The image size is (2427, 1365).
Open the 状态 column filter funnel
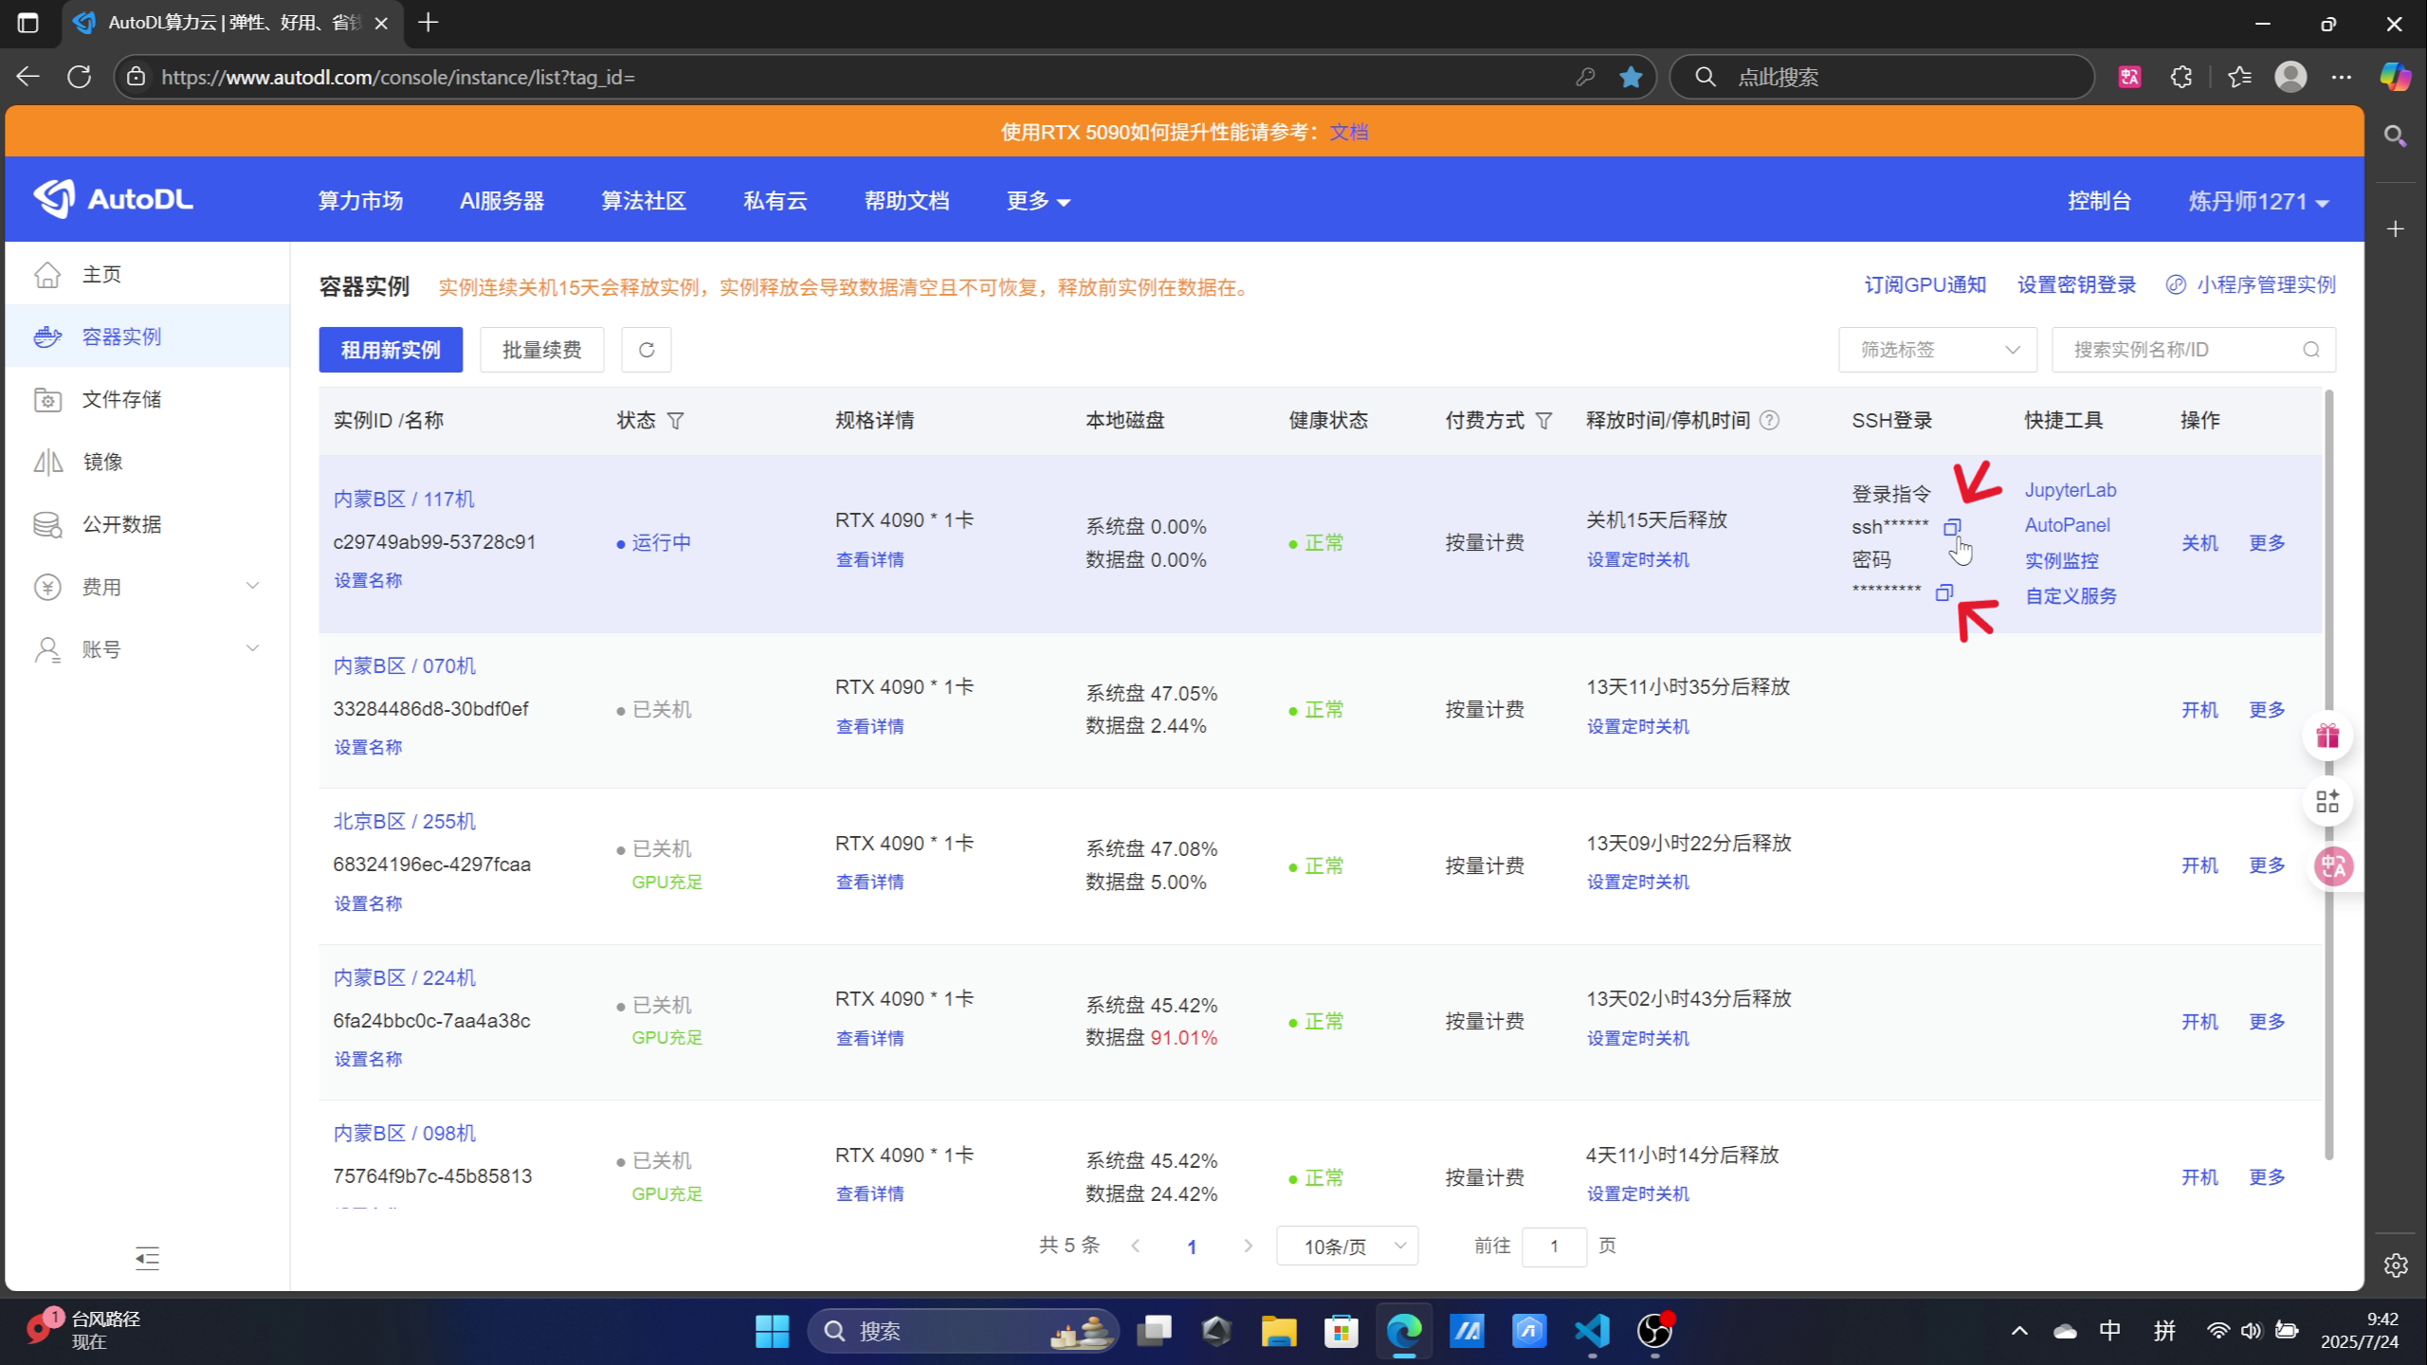[677, 420]
